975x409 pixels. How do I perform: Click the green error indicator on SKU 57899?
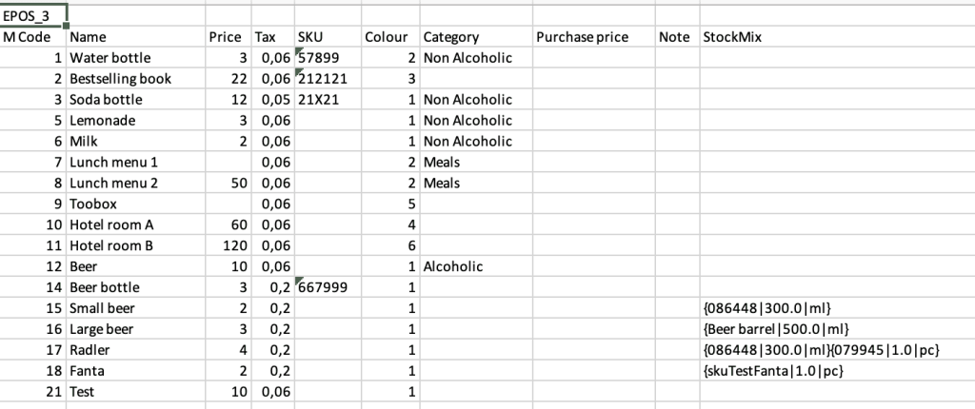click(x=300, y=51)
